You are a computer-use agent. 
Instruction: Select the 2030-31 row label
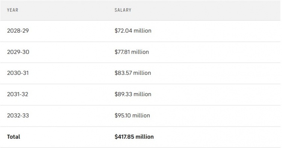(x=18, y=73)
